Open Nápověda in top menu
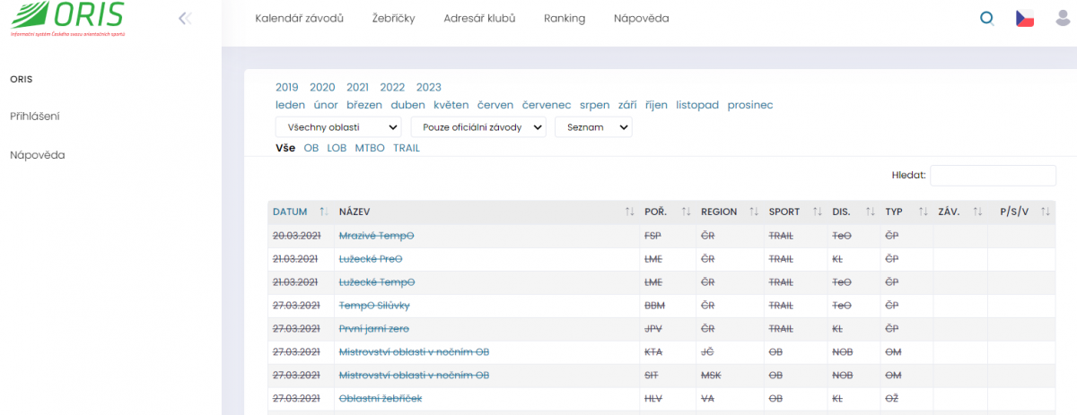Image resolution: width=1077 pixels, height=415 pixels. (641, 18)
